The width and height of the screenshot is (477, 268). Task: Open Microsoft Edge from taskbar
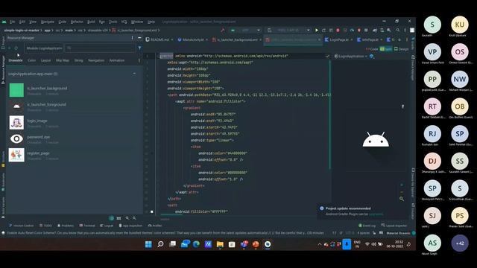click(x=196, y=244)
